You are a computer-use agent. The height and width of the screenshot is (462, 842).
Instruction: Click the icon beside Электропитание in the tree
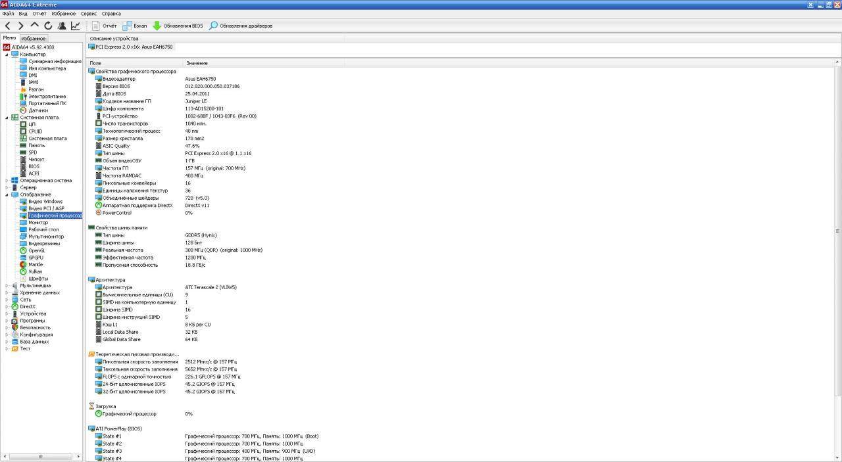tap(24, 97)
